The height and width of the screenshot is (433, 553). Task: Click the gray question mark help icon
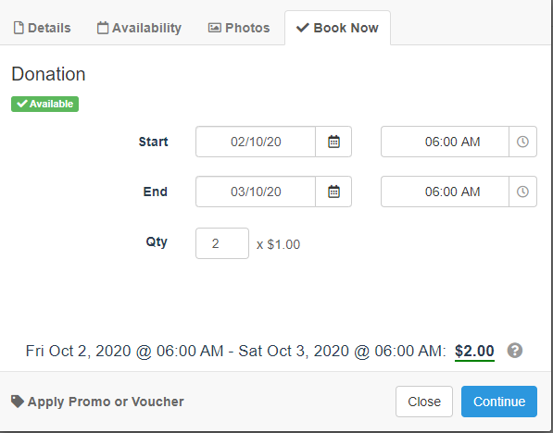(515, 351)
